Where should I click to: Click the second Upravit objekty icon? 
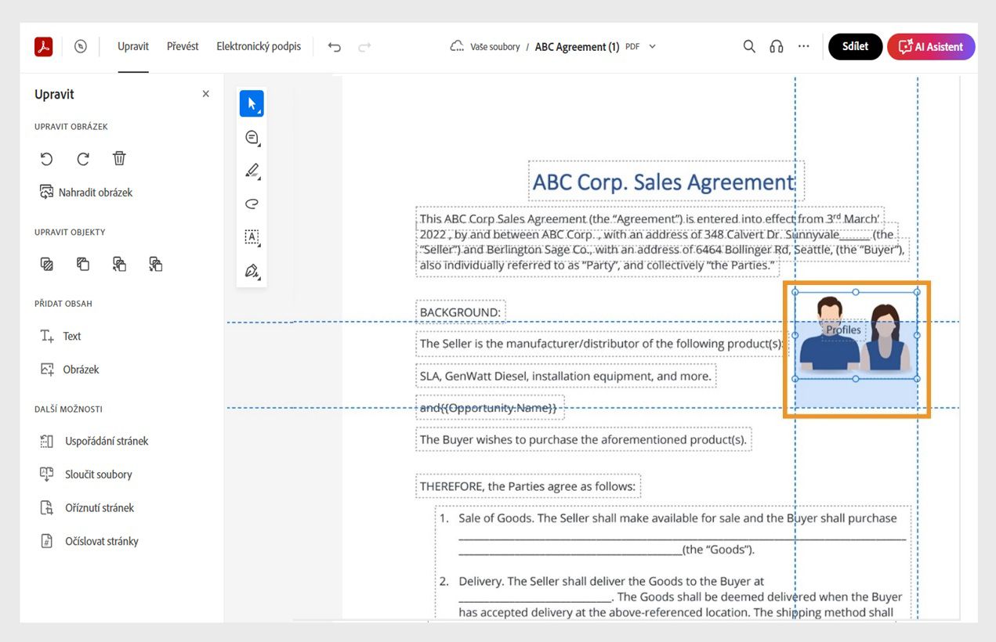(83, 264)
